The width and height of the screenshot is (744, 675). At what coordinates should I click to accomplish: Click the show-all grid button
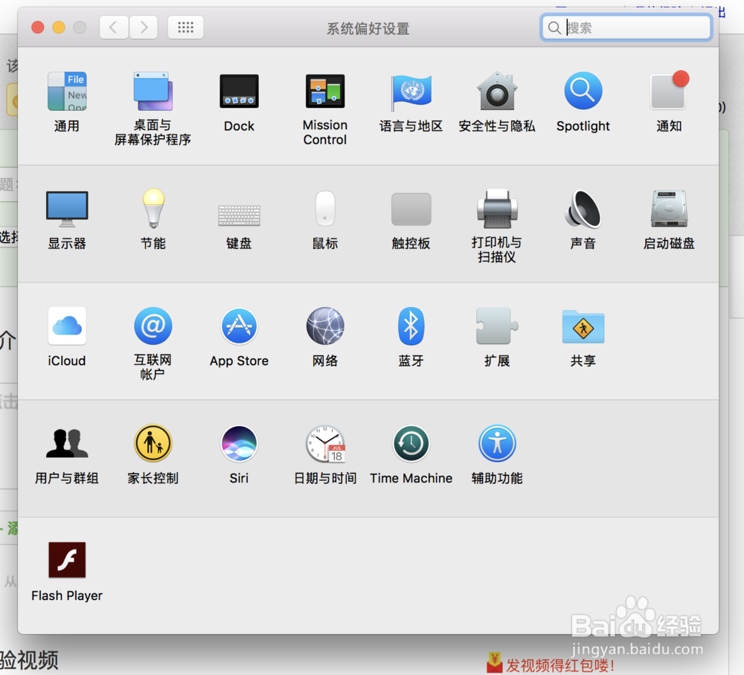(x=185, y=27)
